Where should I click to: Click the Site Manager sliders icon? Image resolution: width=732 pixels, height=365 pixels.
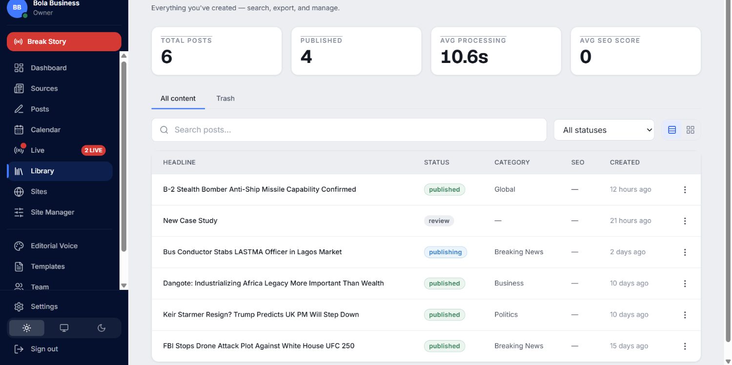[19, 212]
